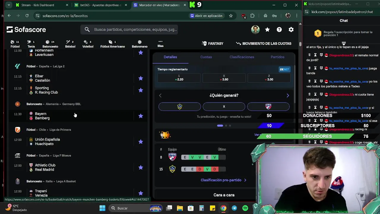
Task: Select home win odds 2.20
Action: [179, 78]
